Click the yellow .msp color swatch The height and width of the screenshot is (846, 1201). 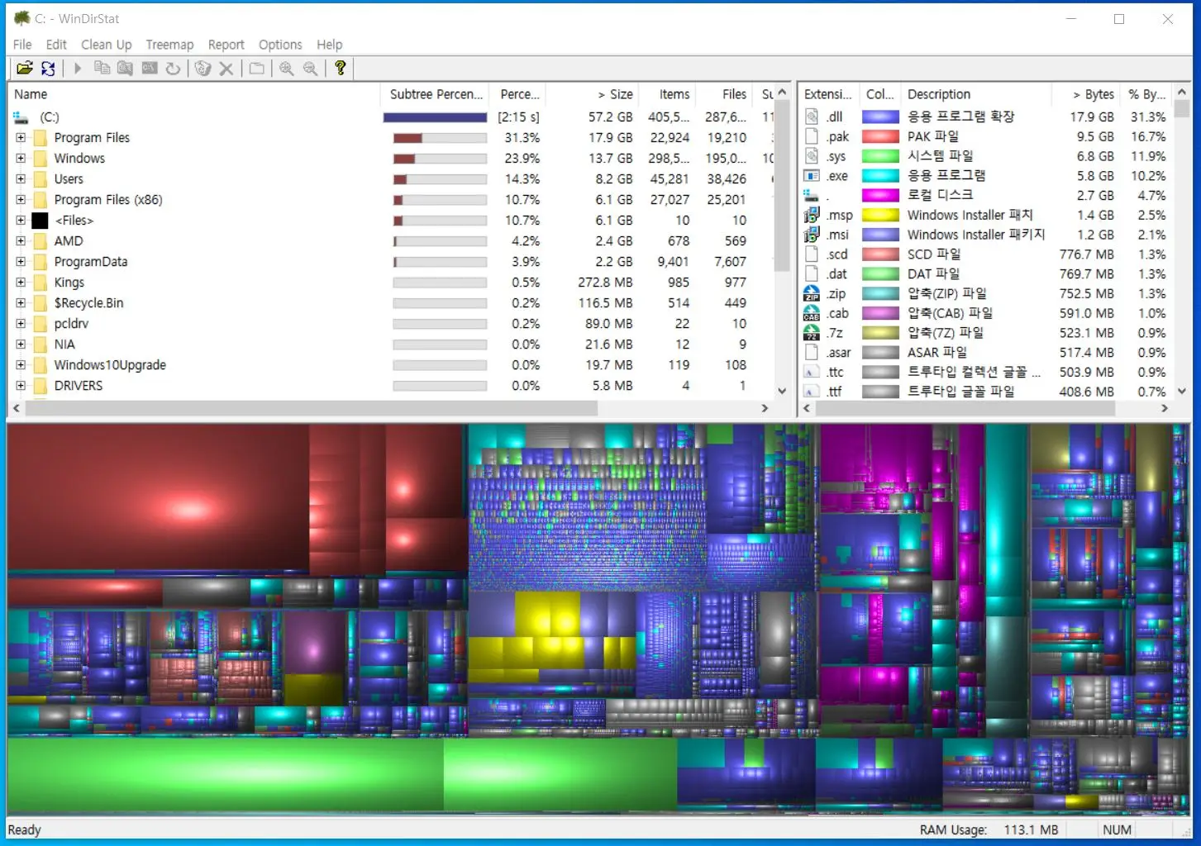880,215
